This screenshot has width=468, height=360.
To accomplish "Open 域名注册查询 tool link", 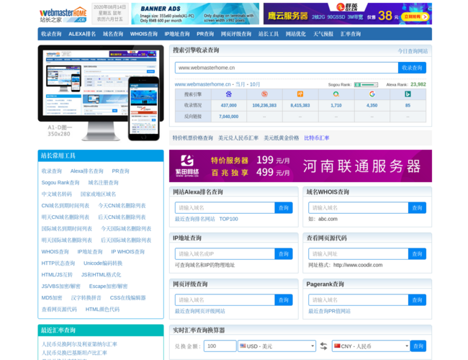I will pyautogui.click(x=103, y=183).
